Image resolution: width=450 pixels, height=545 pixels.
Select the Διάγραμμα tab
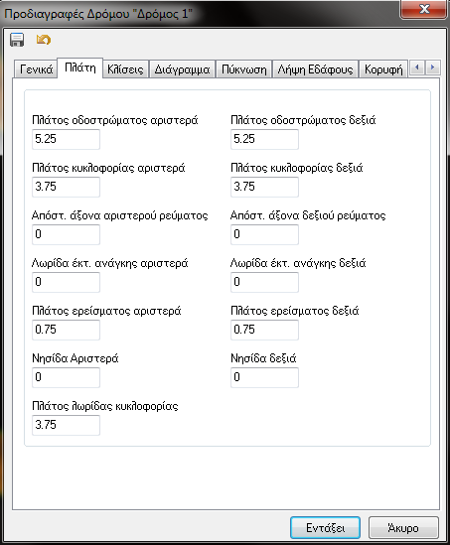(x=182, y=69)
